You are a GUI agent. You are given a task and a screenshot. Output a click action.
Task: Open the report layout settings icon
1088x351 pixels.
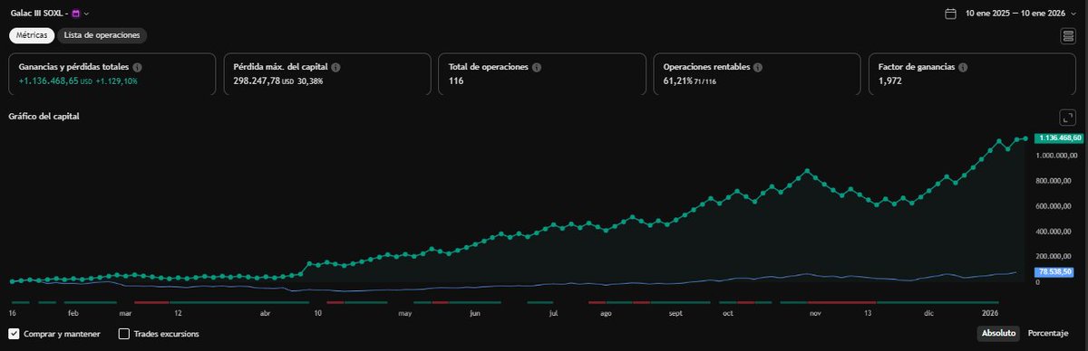click(1069, 36)
